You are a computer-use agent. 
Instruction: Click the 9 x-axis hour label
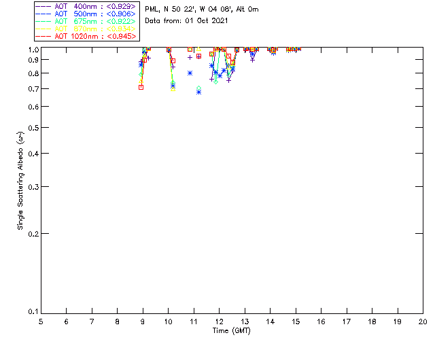tap(143, 321)
